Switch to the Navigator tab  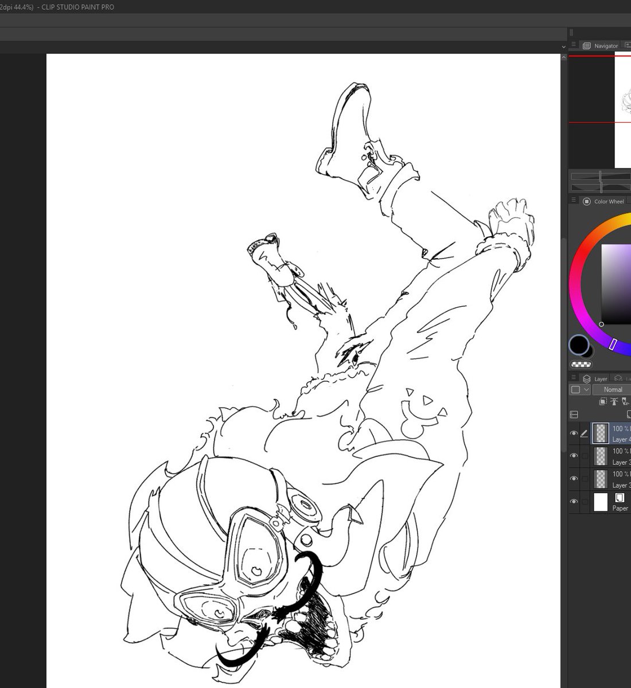tap(601, 46)
